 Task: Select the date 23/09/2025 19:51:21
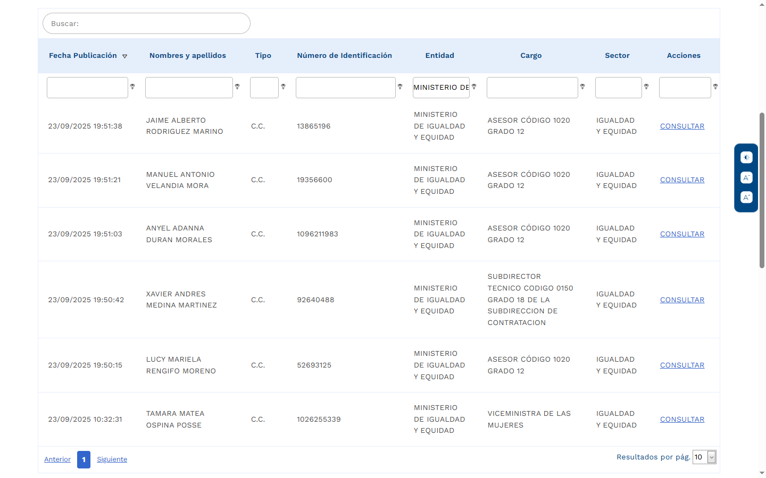84,180
